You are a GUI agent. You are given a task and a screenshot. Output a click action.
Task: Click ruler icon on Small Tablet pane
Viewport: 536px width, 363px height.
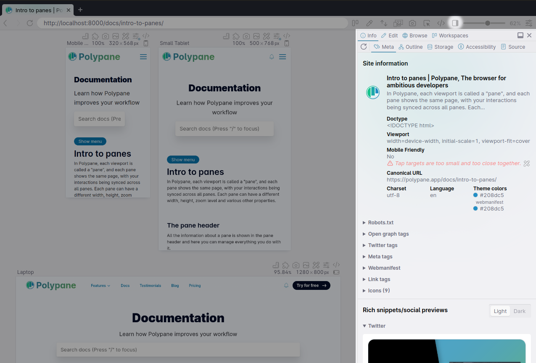click(226, 36)
